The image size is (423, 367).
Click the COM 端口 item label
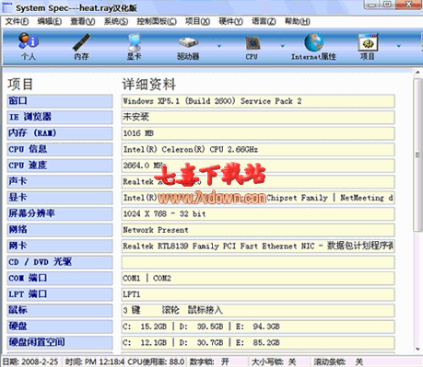[x=60, y=278]
